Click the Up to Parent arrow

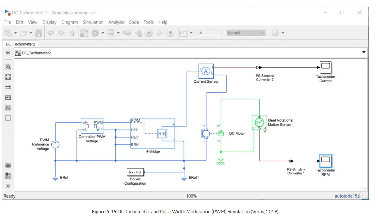(72, 33)
